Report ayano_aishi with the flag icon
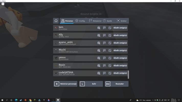182x102 pixels. [104, 43]
